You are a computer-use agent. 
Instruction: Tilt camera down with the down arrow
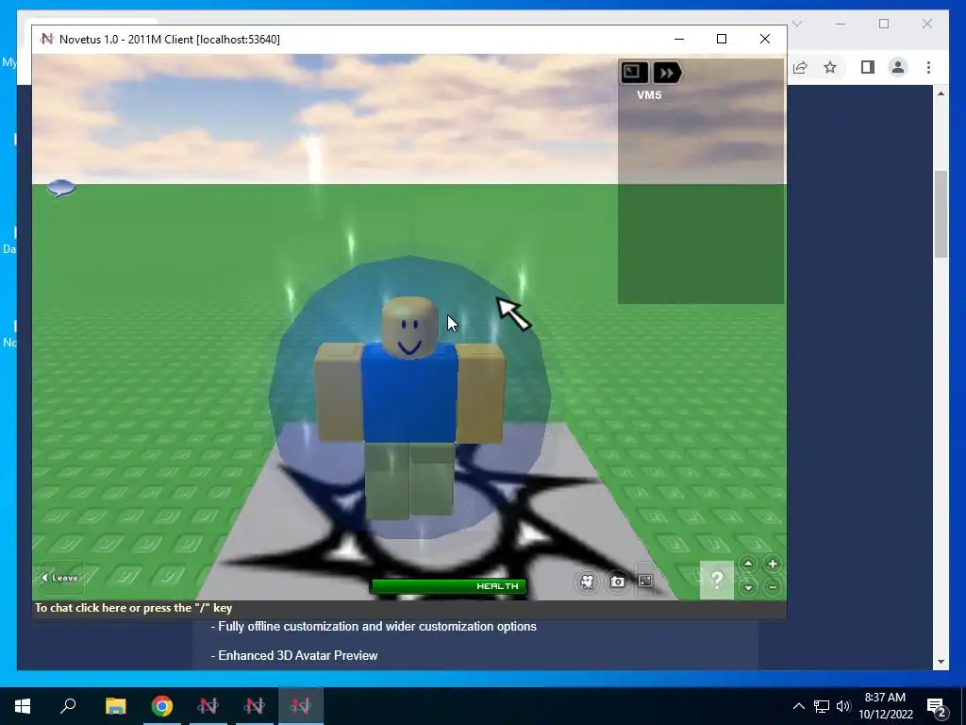(748, 587)
